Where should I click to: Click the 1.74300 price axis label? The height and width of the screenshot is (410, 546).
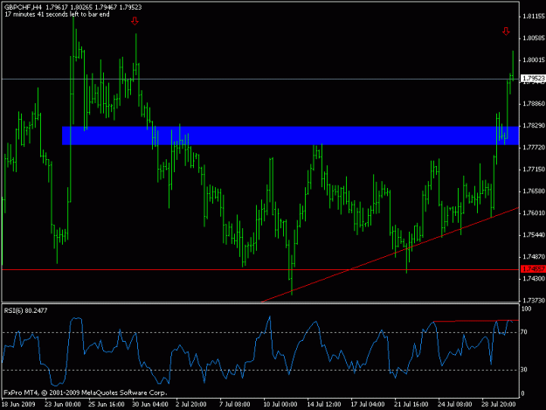point(534,279)
